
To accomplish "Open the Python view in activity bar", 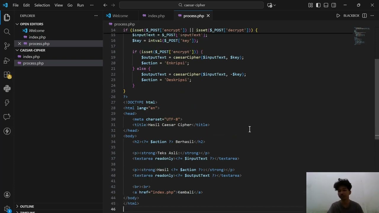I will [x=7, y=88].
